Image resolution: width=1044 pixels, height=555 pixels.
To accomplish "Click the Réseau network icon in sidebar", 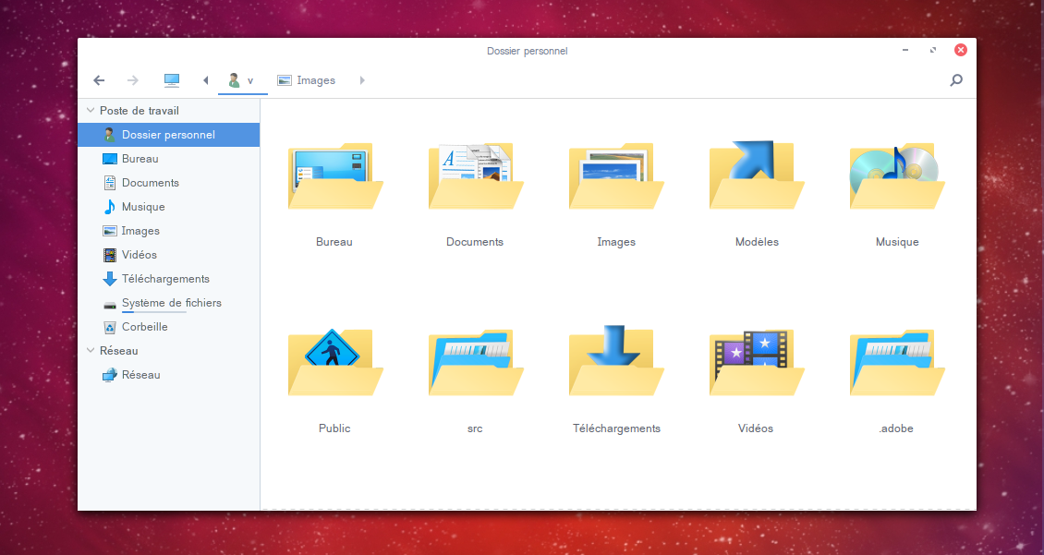I will tap(110, 375).
